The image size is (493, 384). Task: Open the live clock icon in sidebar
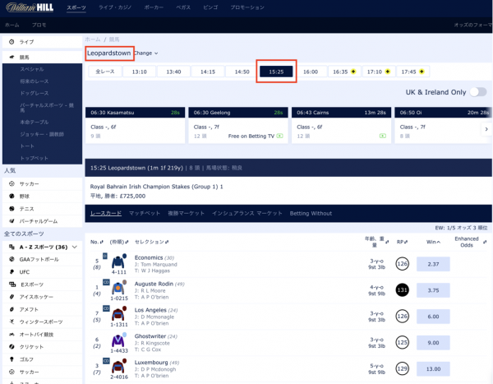12,42
